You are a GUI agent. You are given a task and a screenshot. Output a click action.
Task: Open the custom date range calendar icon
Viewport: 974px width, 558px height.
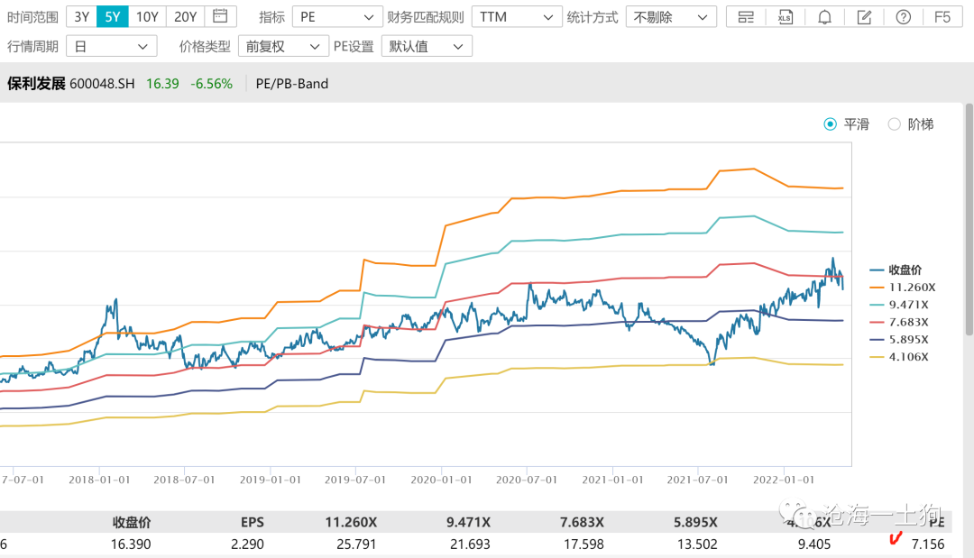coord(220,17)
